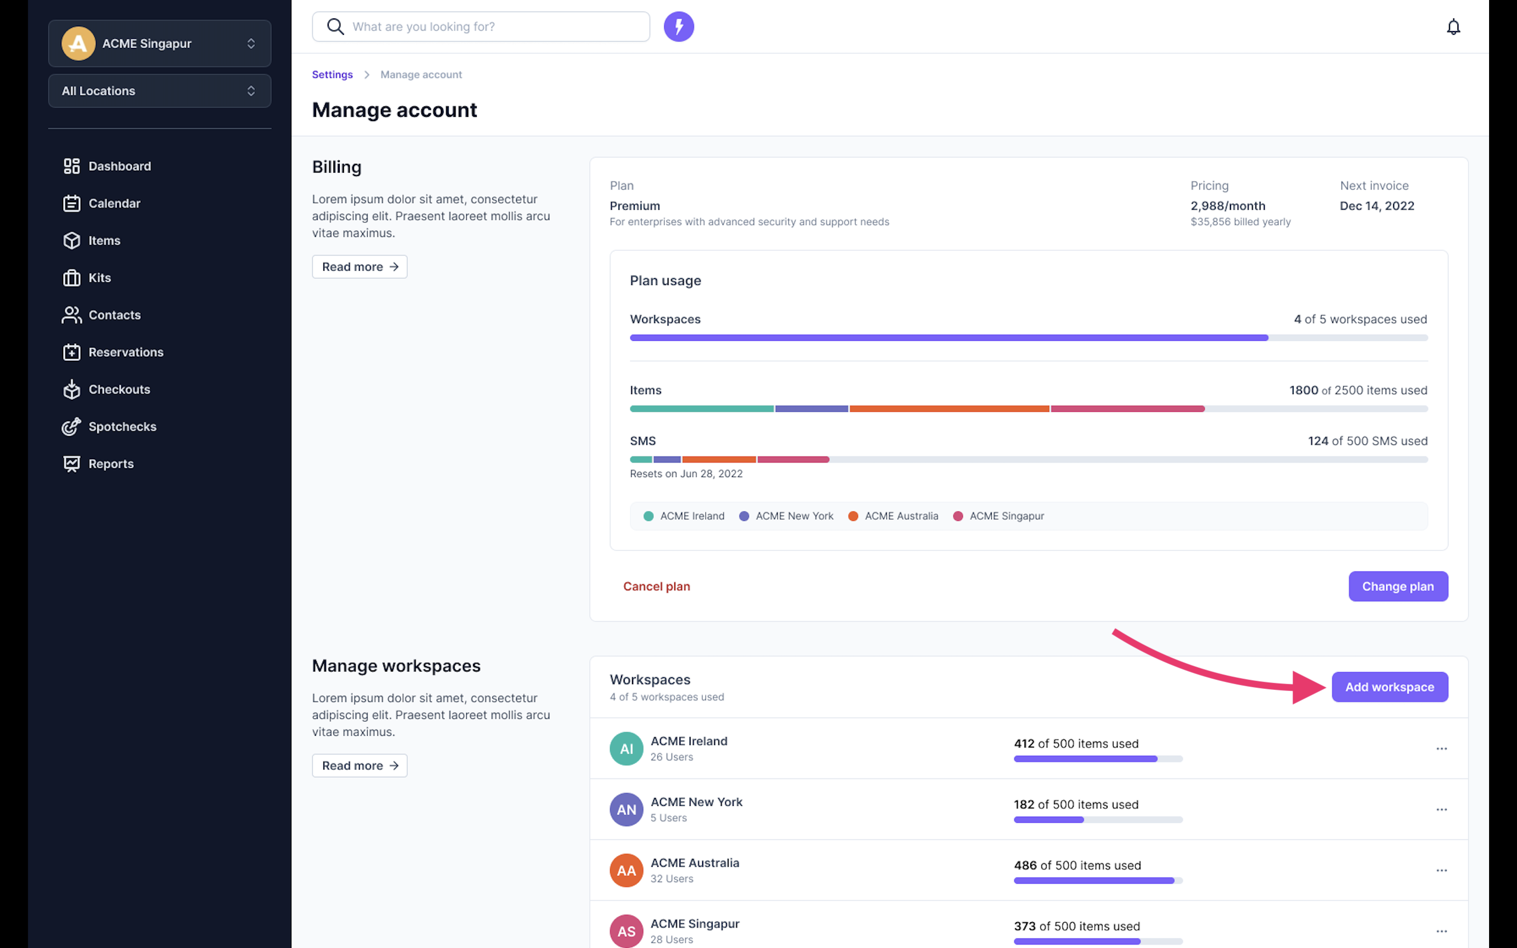The image size is (1517, 948).
Task: Click the ACME New York purple legend dot
Action: point(744,516)
